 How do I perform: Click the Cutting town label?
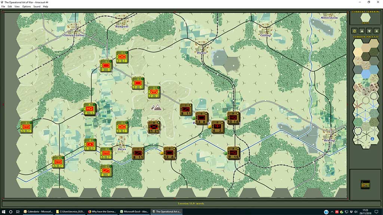[x=265, y=35]
